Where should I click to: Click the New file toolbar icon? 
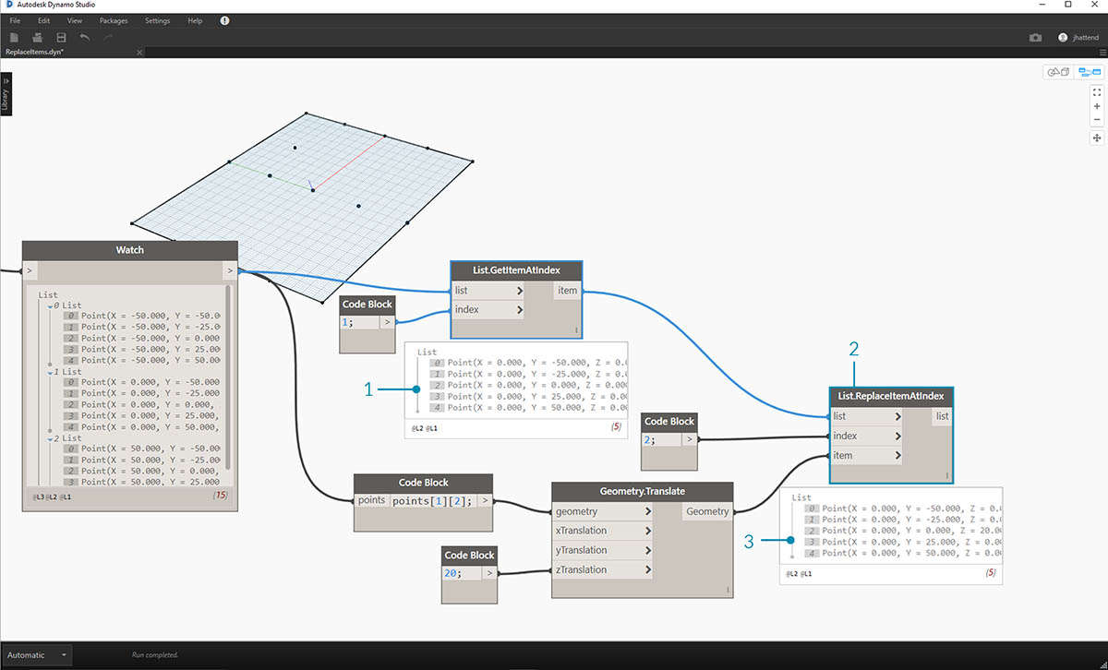[x=14, y=37]
